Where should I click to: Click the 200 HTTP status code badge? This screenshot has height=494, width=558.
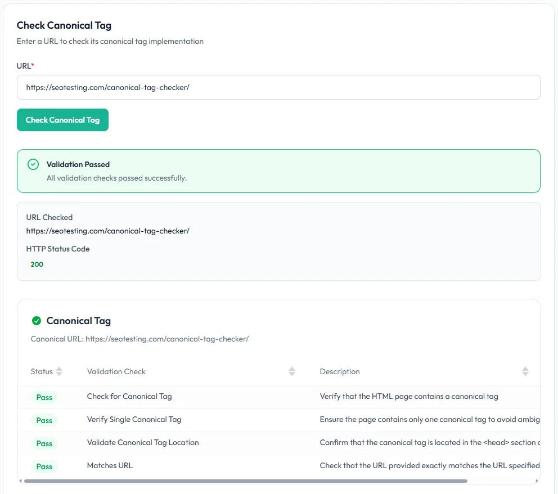click(37, 264)
